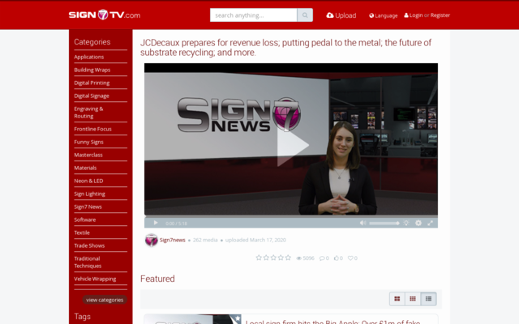
Task: Switch Featured to large grid view
Action: (x=397, y=299)
